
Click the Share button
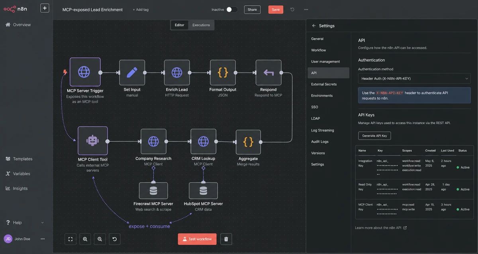252,10
